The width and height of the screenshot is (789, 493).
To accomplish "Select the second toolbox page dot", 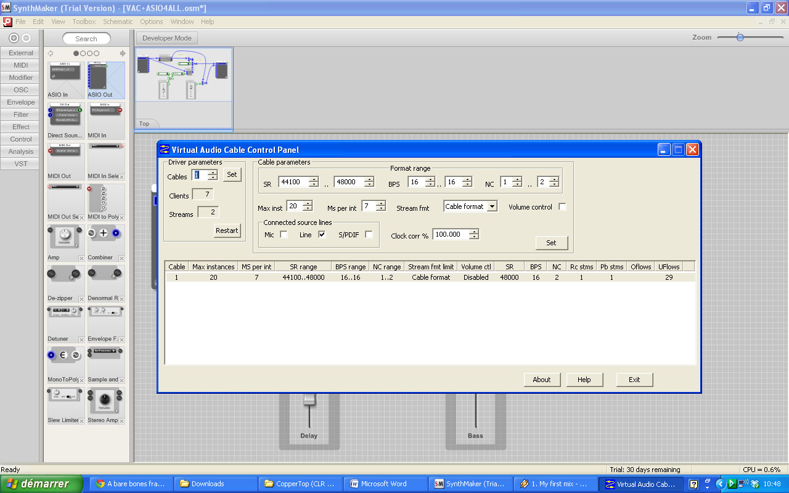I will [x=83, y=54].
